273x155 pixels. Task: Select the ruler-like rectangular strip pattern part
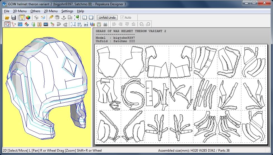click(149, 93)
